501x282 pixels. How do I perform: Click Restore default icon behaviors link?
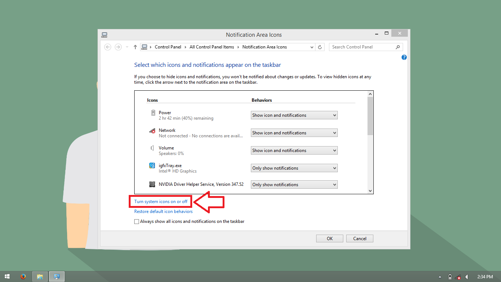click(x=163, y=211)
